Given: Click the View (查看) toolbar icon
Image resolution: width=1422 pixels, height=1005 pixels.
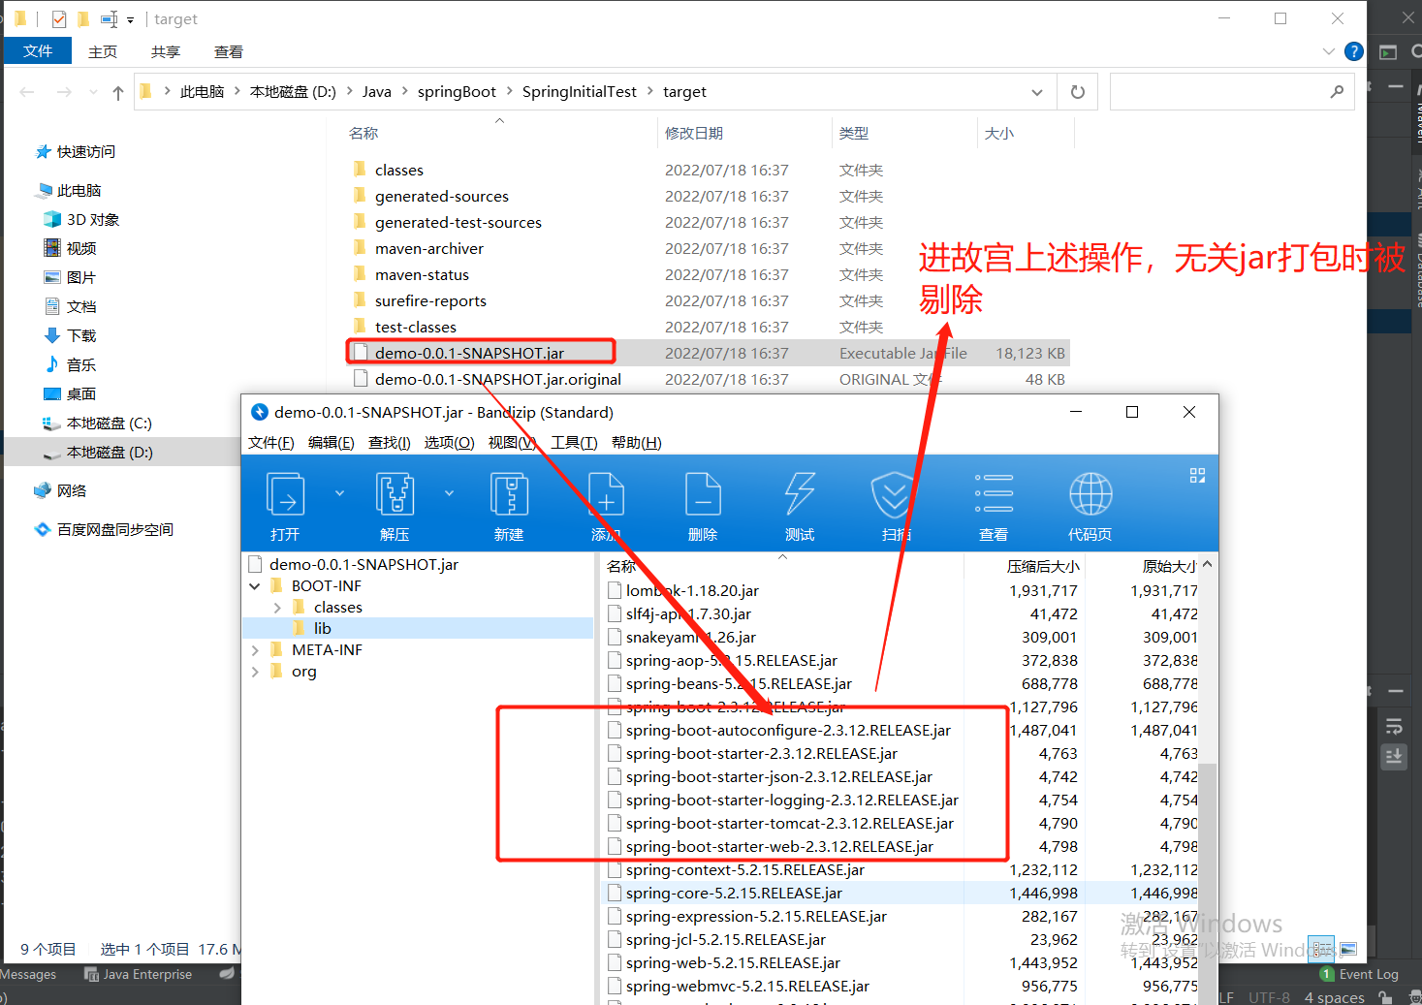Looking at the screenshot, I should coord(994,494).
